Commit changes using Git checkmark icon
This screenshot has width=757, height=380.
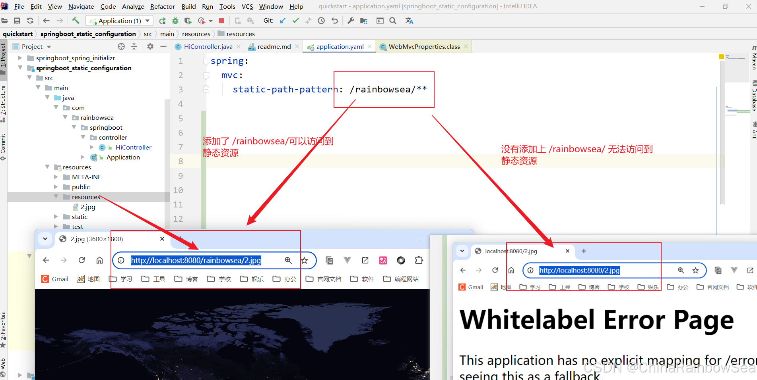(295, 21)
